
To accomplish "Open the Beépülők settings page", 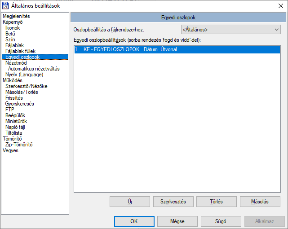I will coord(15,115).
